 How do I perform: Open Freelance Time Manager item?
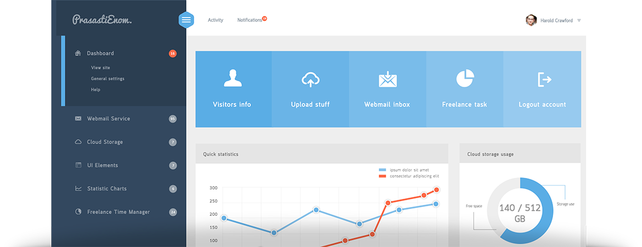point(118,212)
